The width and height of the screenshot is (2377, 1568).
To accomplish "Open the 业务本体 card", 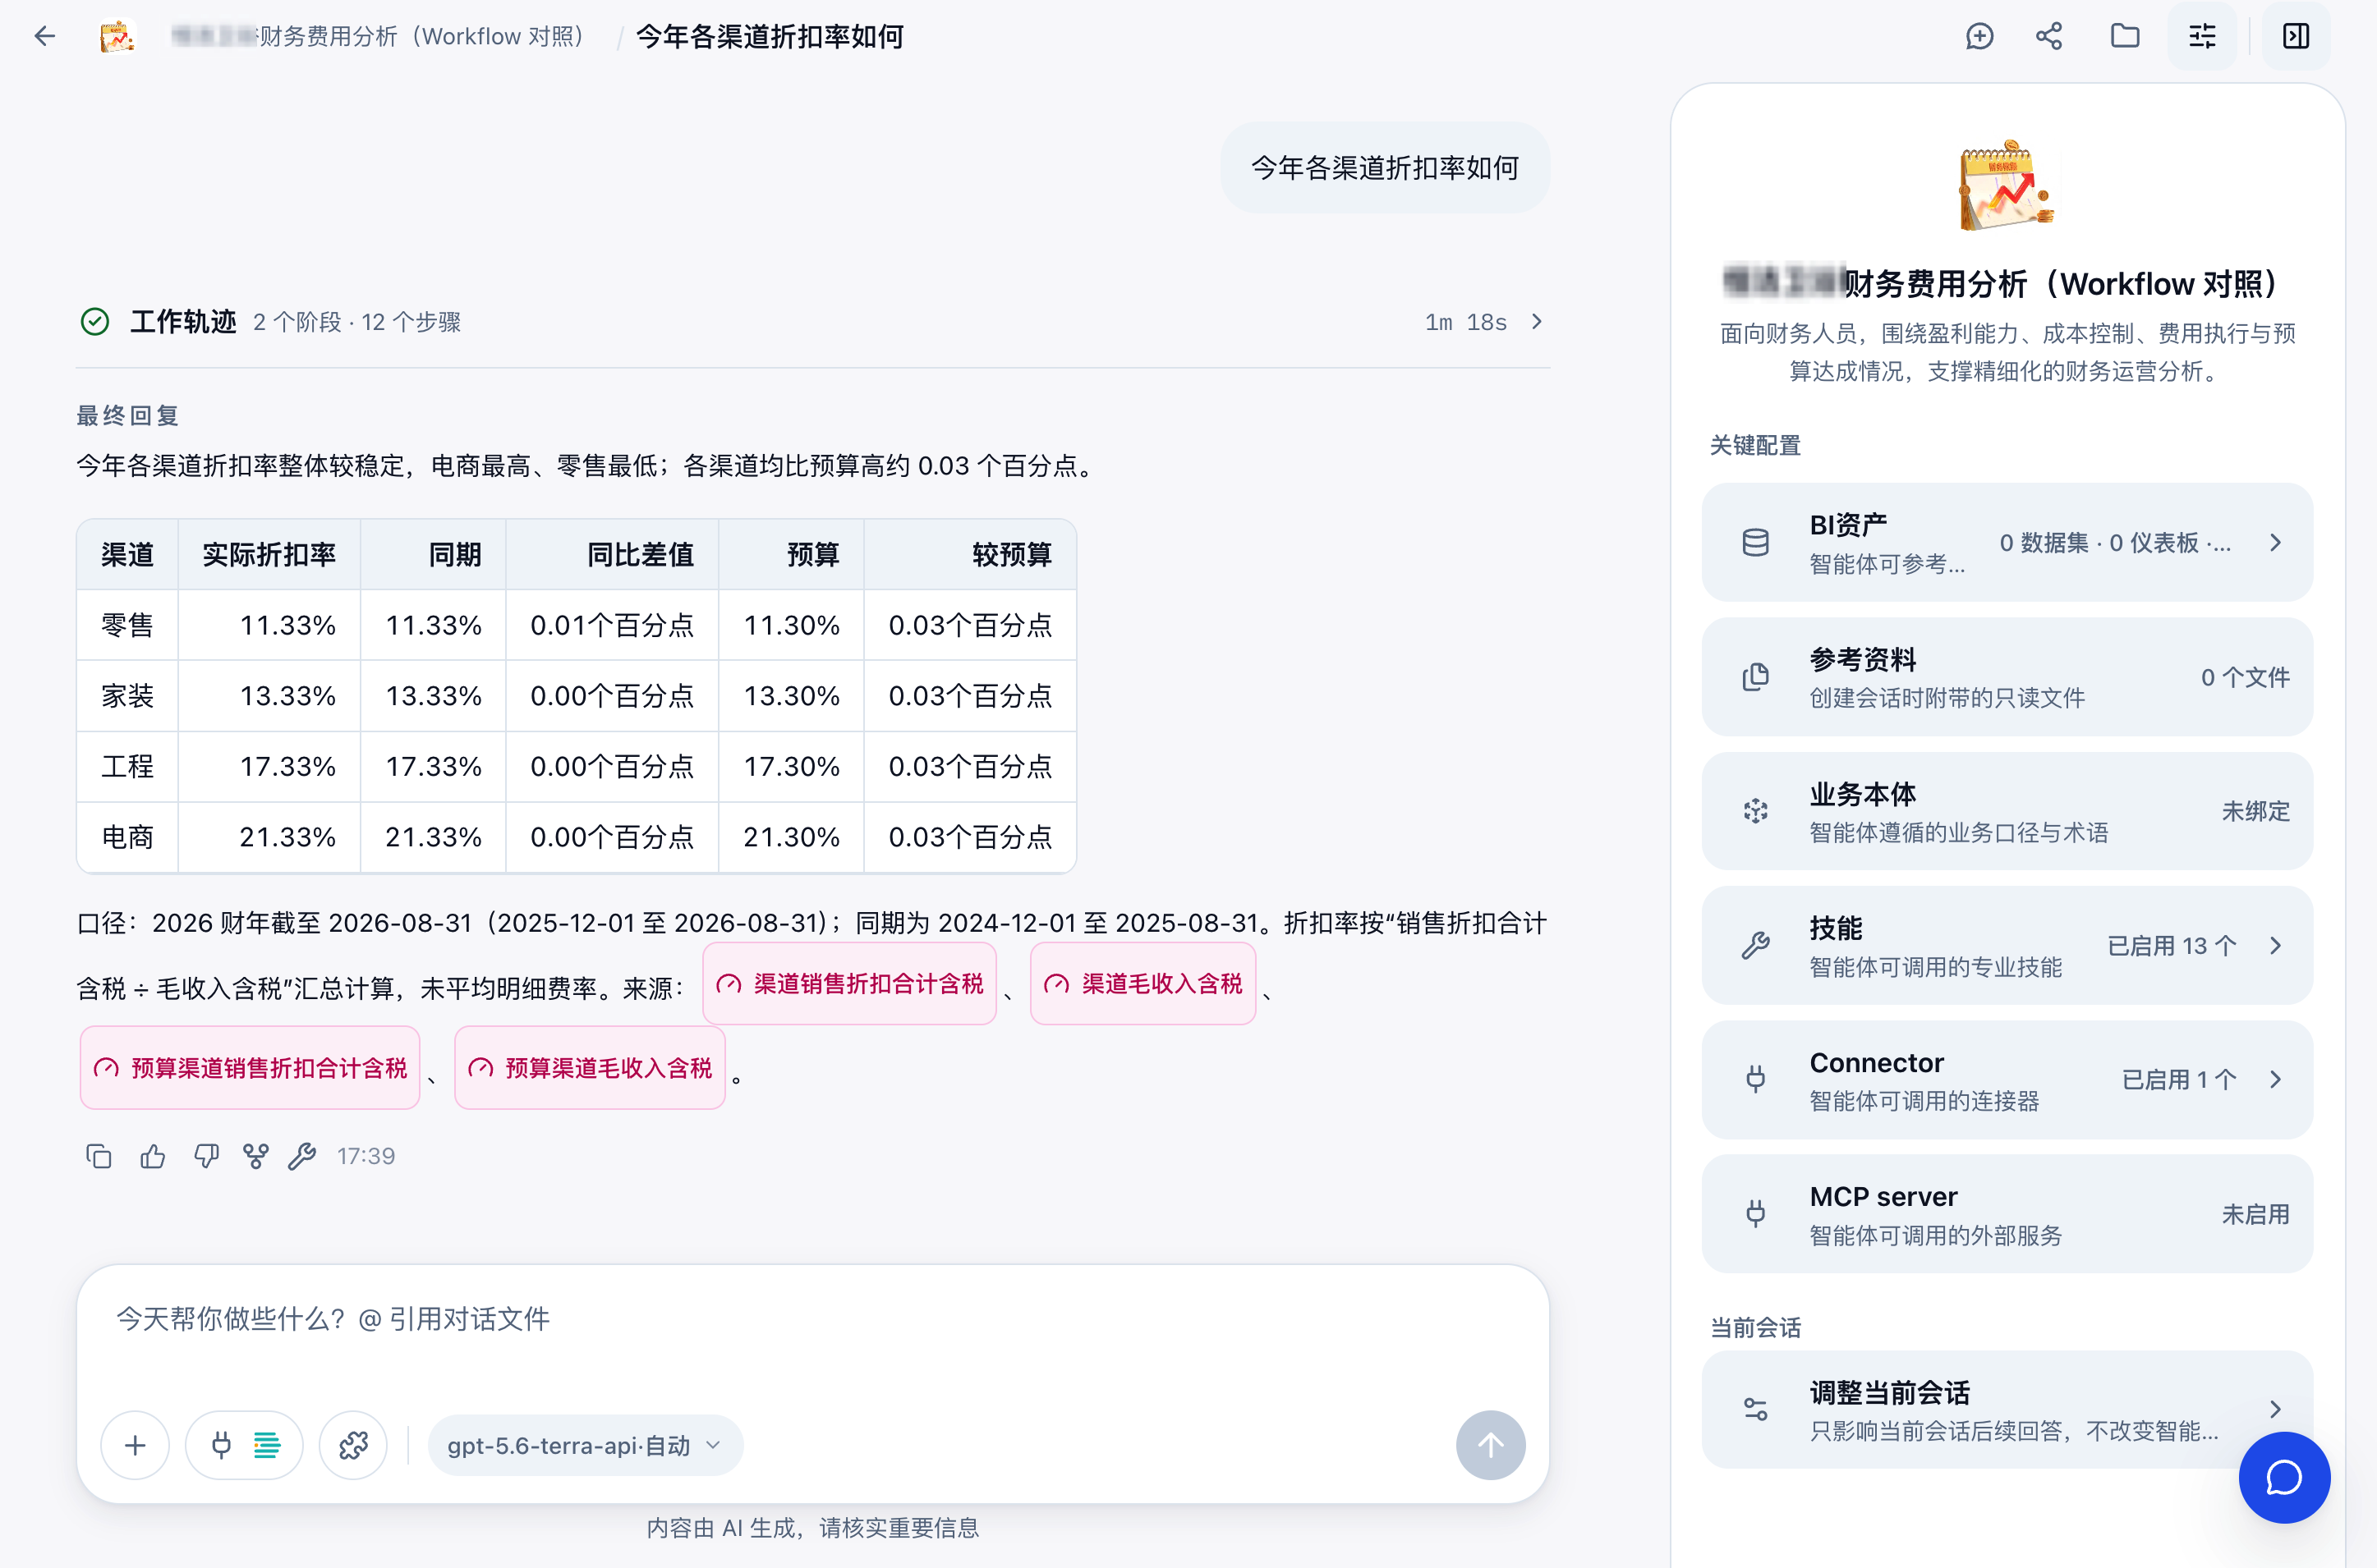I will click(2007, 811).
